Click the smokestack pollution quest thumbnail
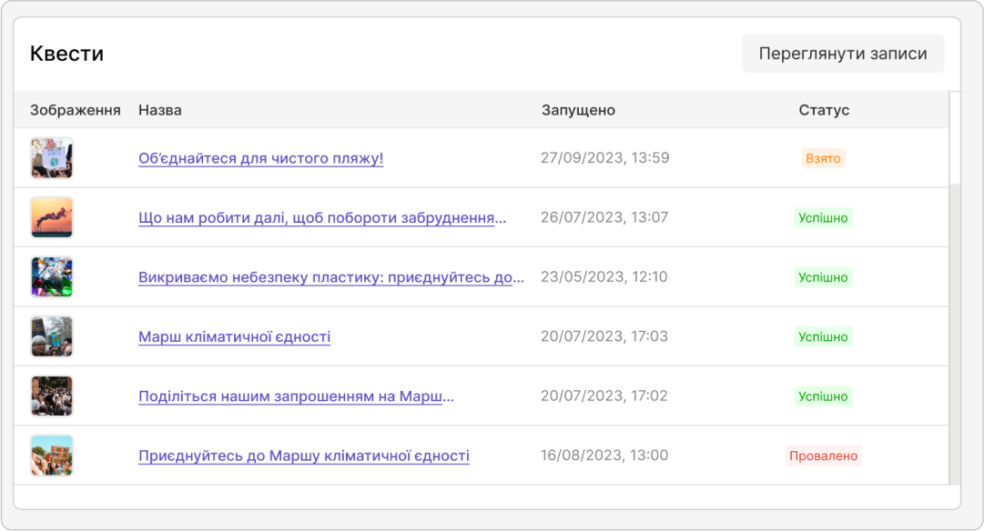This screenshot has width=984, height=531. click(x=51, y=218)
